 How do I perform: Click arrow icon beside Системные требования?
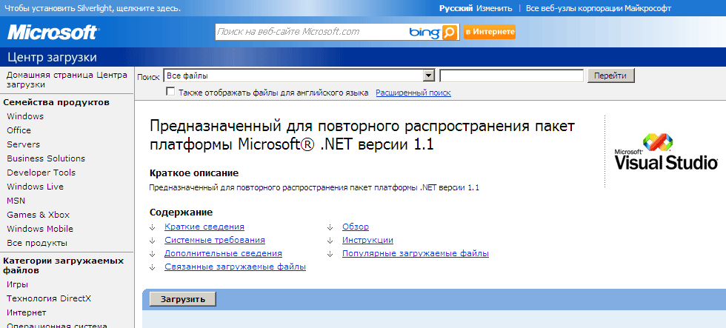(x=152, y=241)
